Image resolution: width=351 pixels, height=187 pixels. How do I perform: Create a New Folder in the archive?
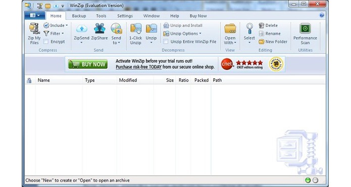pos(273,41)
